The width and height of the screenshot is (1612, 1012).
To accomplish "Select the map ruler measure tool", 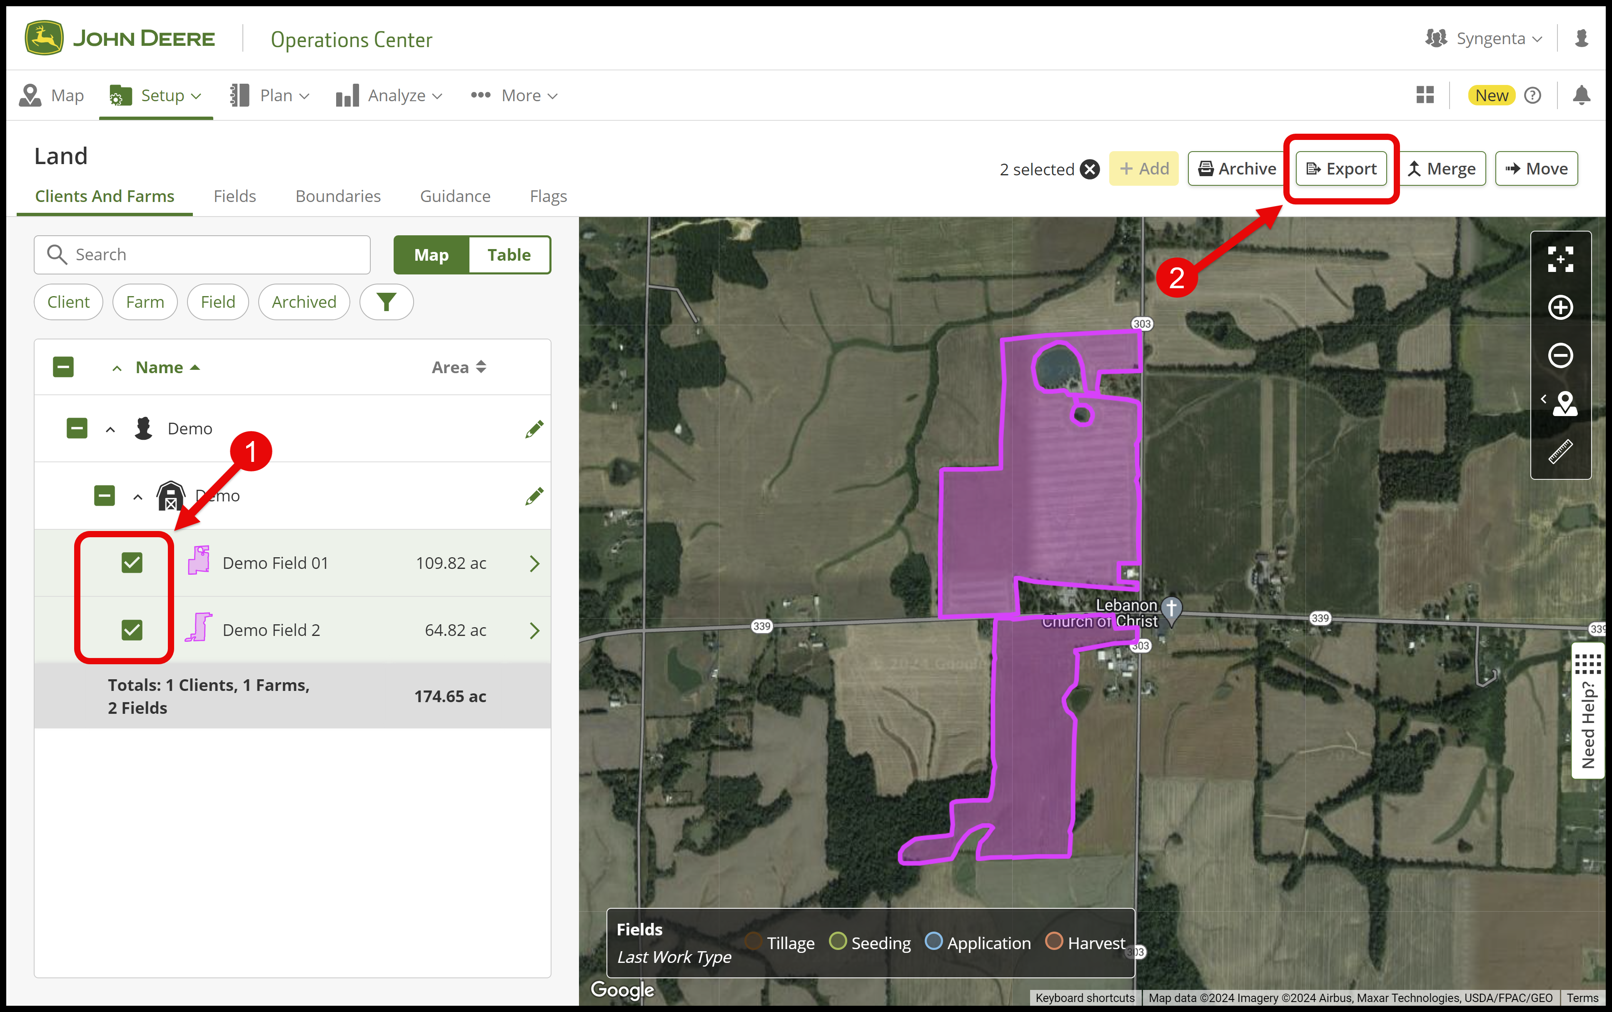I will tap(1560, 452).
